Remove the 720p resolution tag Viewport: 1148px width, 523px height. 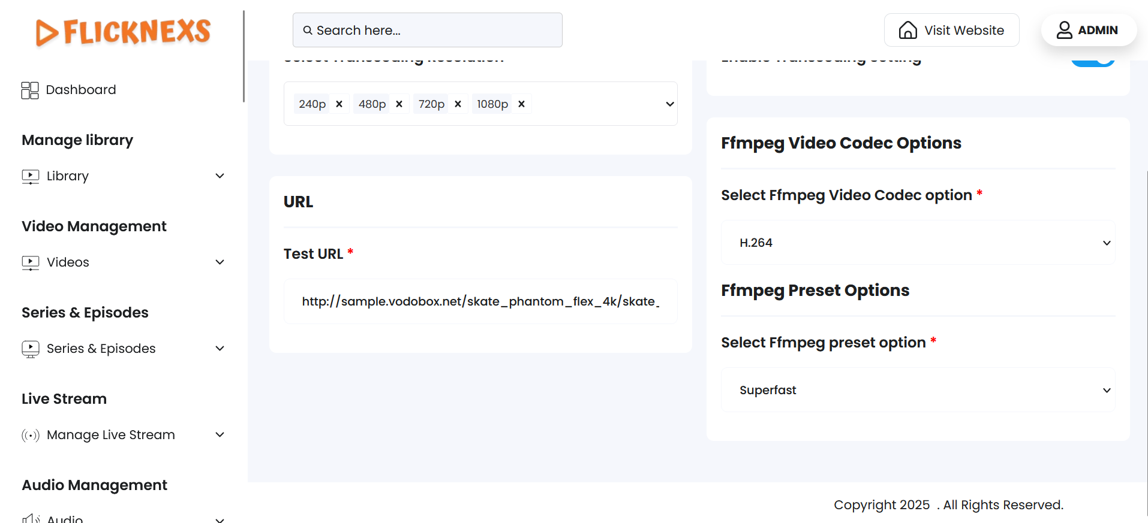click(458, 104)
